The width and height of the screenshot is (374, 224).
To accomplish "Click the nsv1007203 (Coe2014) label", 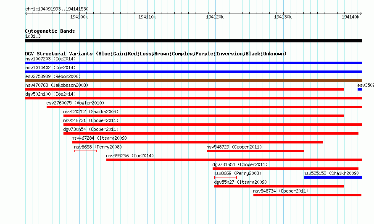I will tap(50, 59).
